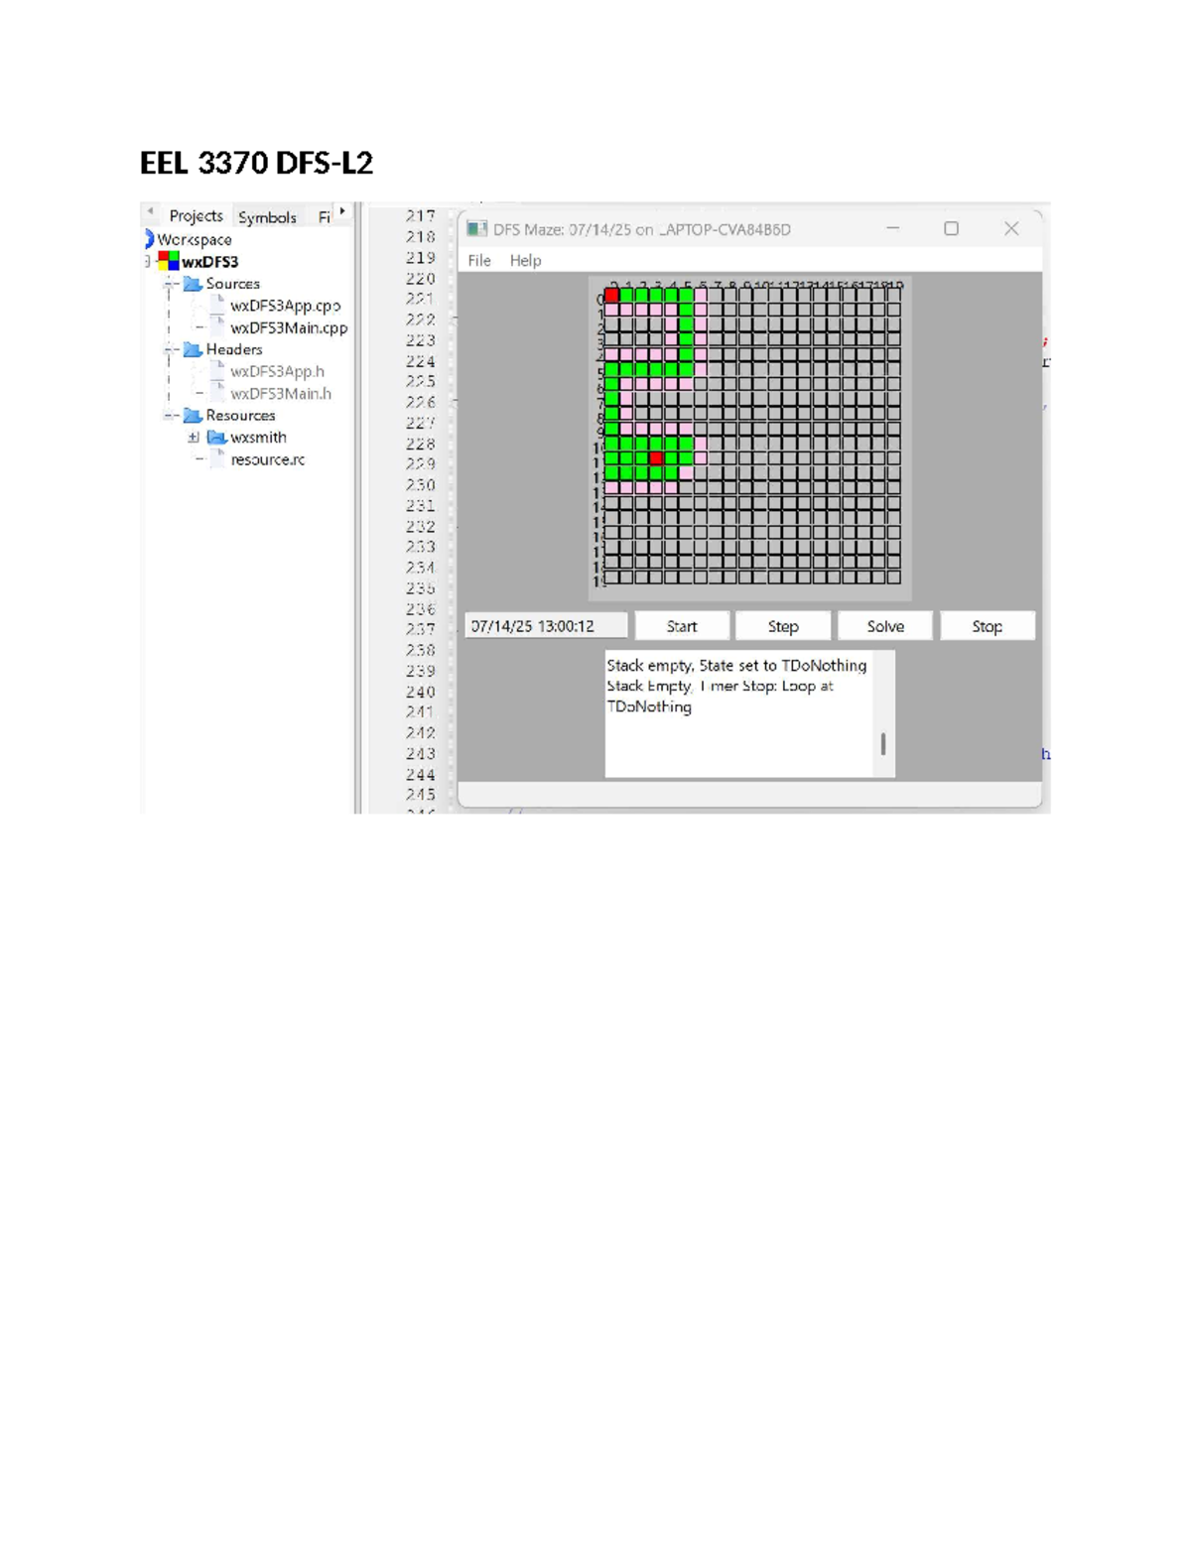Expand the wxsmith folder
This screenshot has width=1191, height=1541.
click(194, 437)
